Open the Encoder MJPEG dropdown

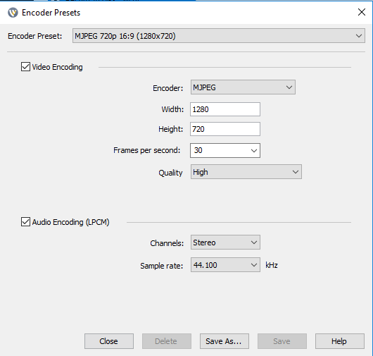243,87
